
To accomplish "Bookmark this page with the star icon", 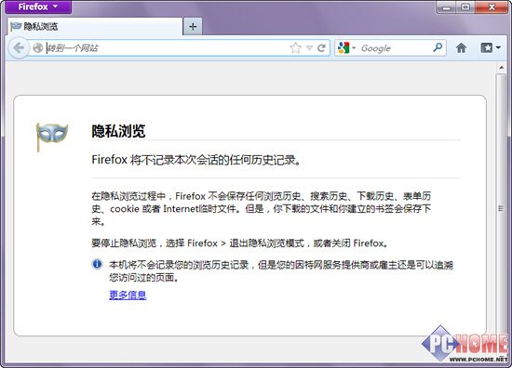I will tap(295, 48).
